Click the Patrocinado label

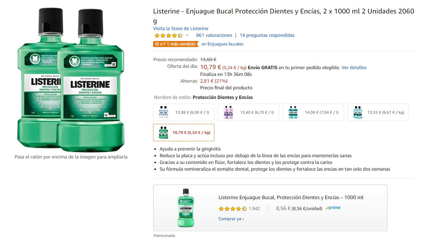(x=164, y=236)
